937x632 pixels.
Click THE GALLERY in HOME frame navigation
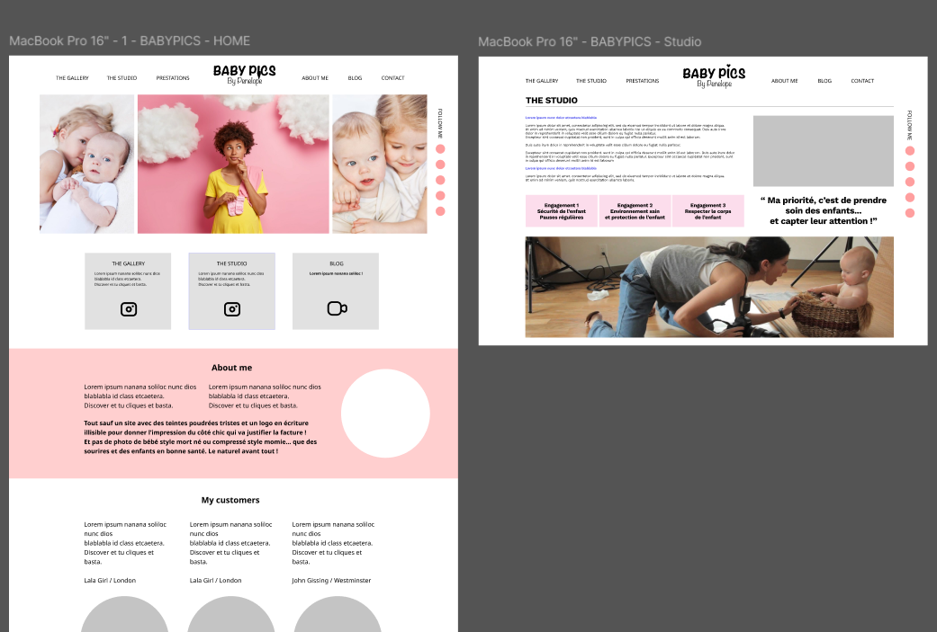[72, 78]
